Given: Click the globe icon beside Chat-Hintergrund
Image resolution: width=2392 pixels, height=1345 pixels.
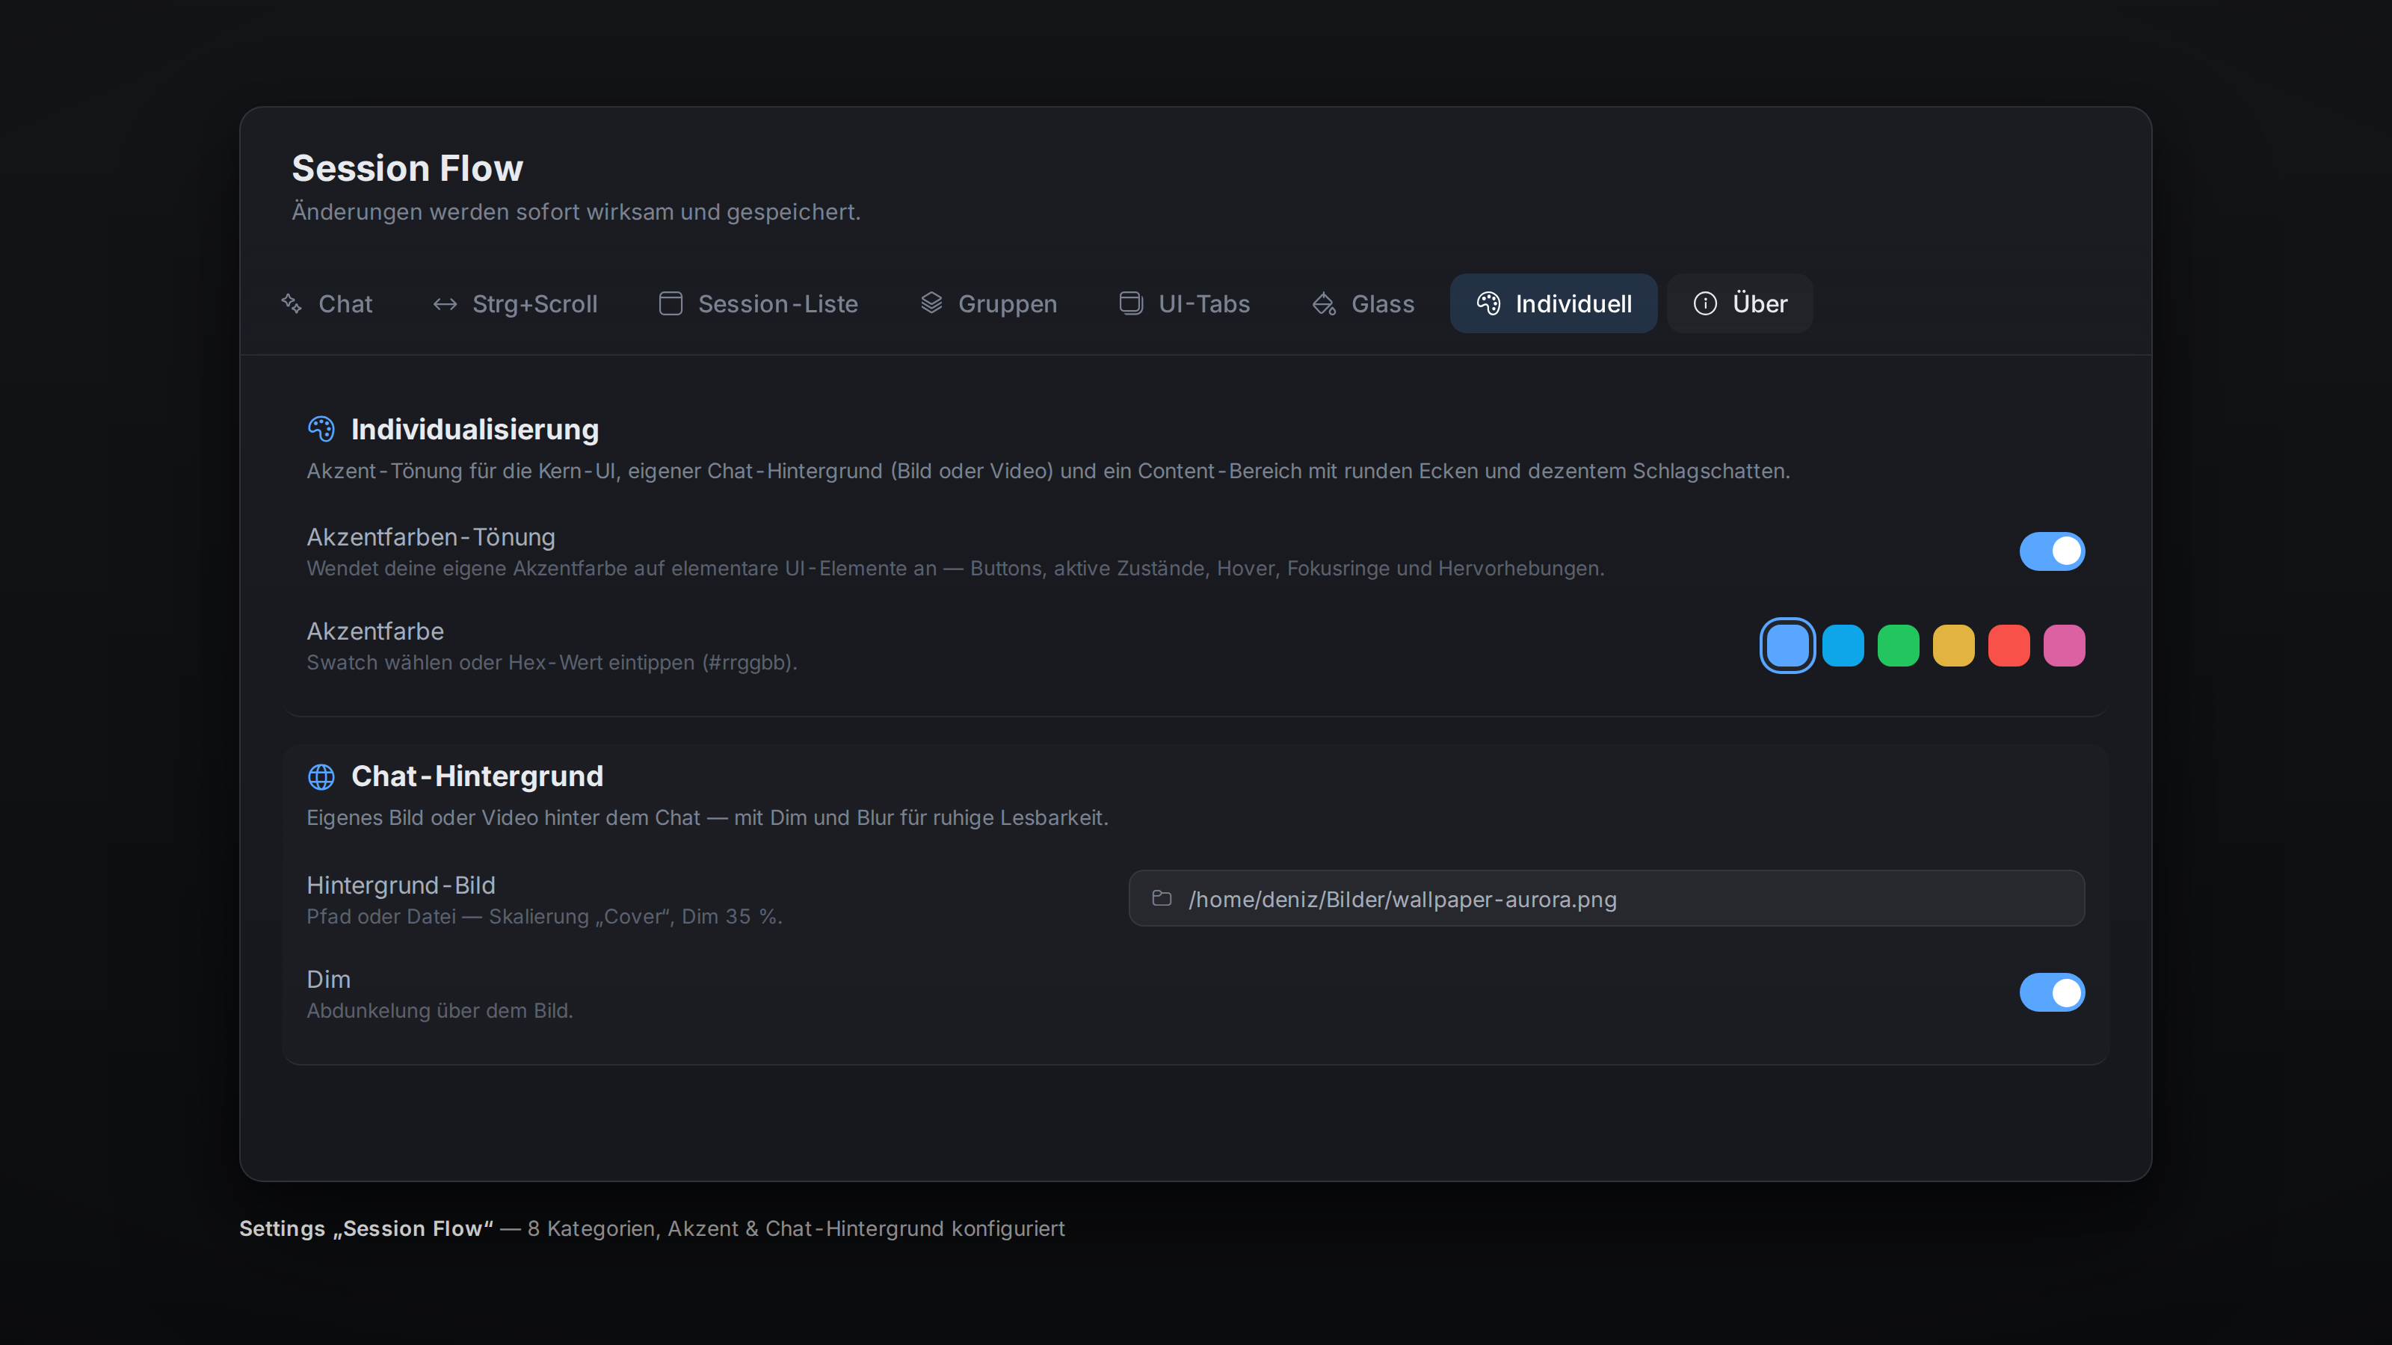Looking at the screenshot, I should (x=321, y=776).
